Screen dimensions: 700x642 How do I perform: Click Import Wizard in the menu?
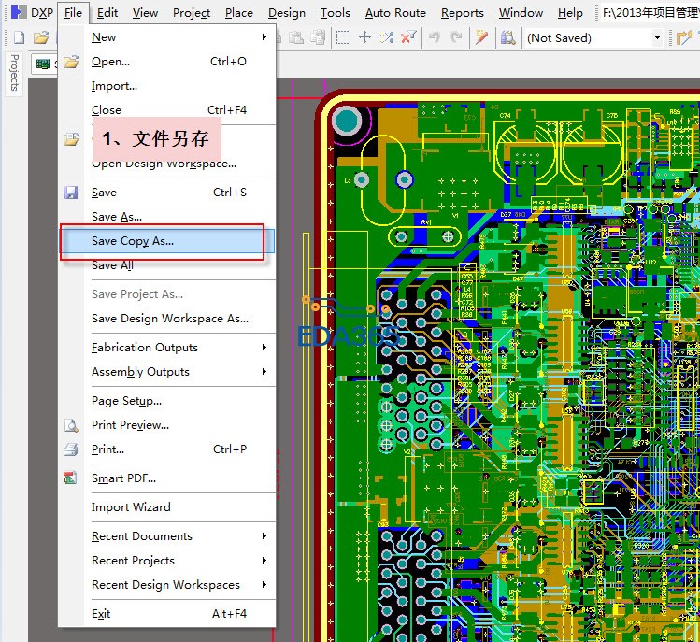(131, 507)
